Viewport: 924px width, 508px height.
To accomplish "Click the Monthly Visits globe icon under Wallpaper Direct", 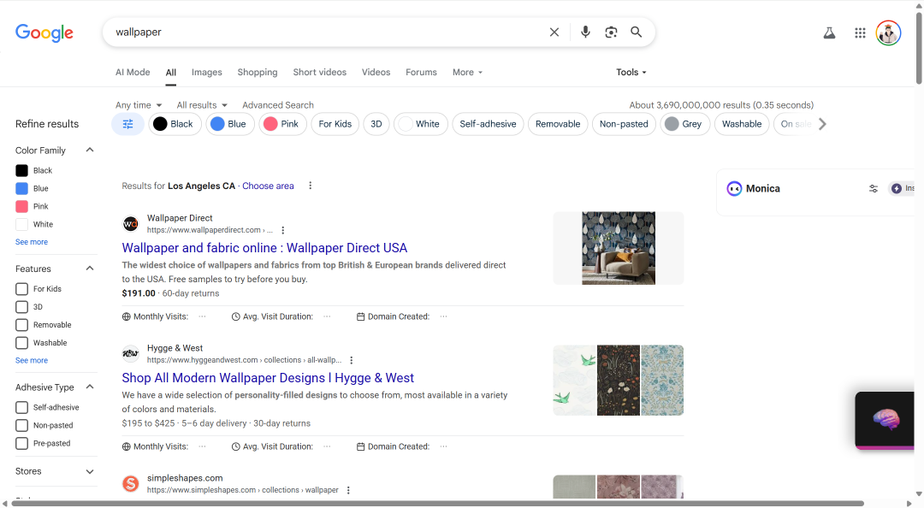I will pyautogui.click(x=126, y=316).
